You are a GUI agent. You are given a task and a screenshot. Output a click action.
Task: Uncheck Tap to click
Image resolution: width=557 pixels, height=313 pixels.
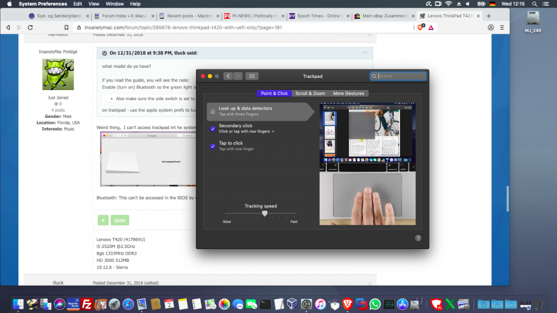pos(212,146)
